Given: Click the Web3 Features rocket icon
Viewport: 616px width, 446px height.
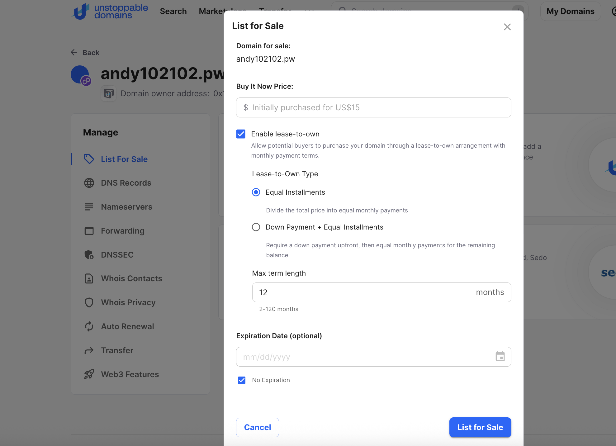Looking at the screenshot, I should point(89,374).
